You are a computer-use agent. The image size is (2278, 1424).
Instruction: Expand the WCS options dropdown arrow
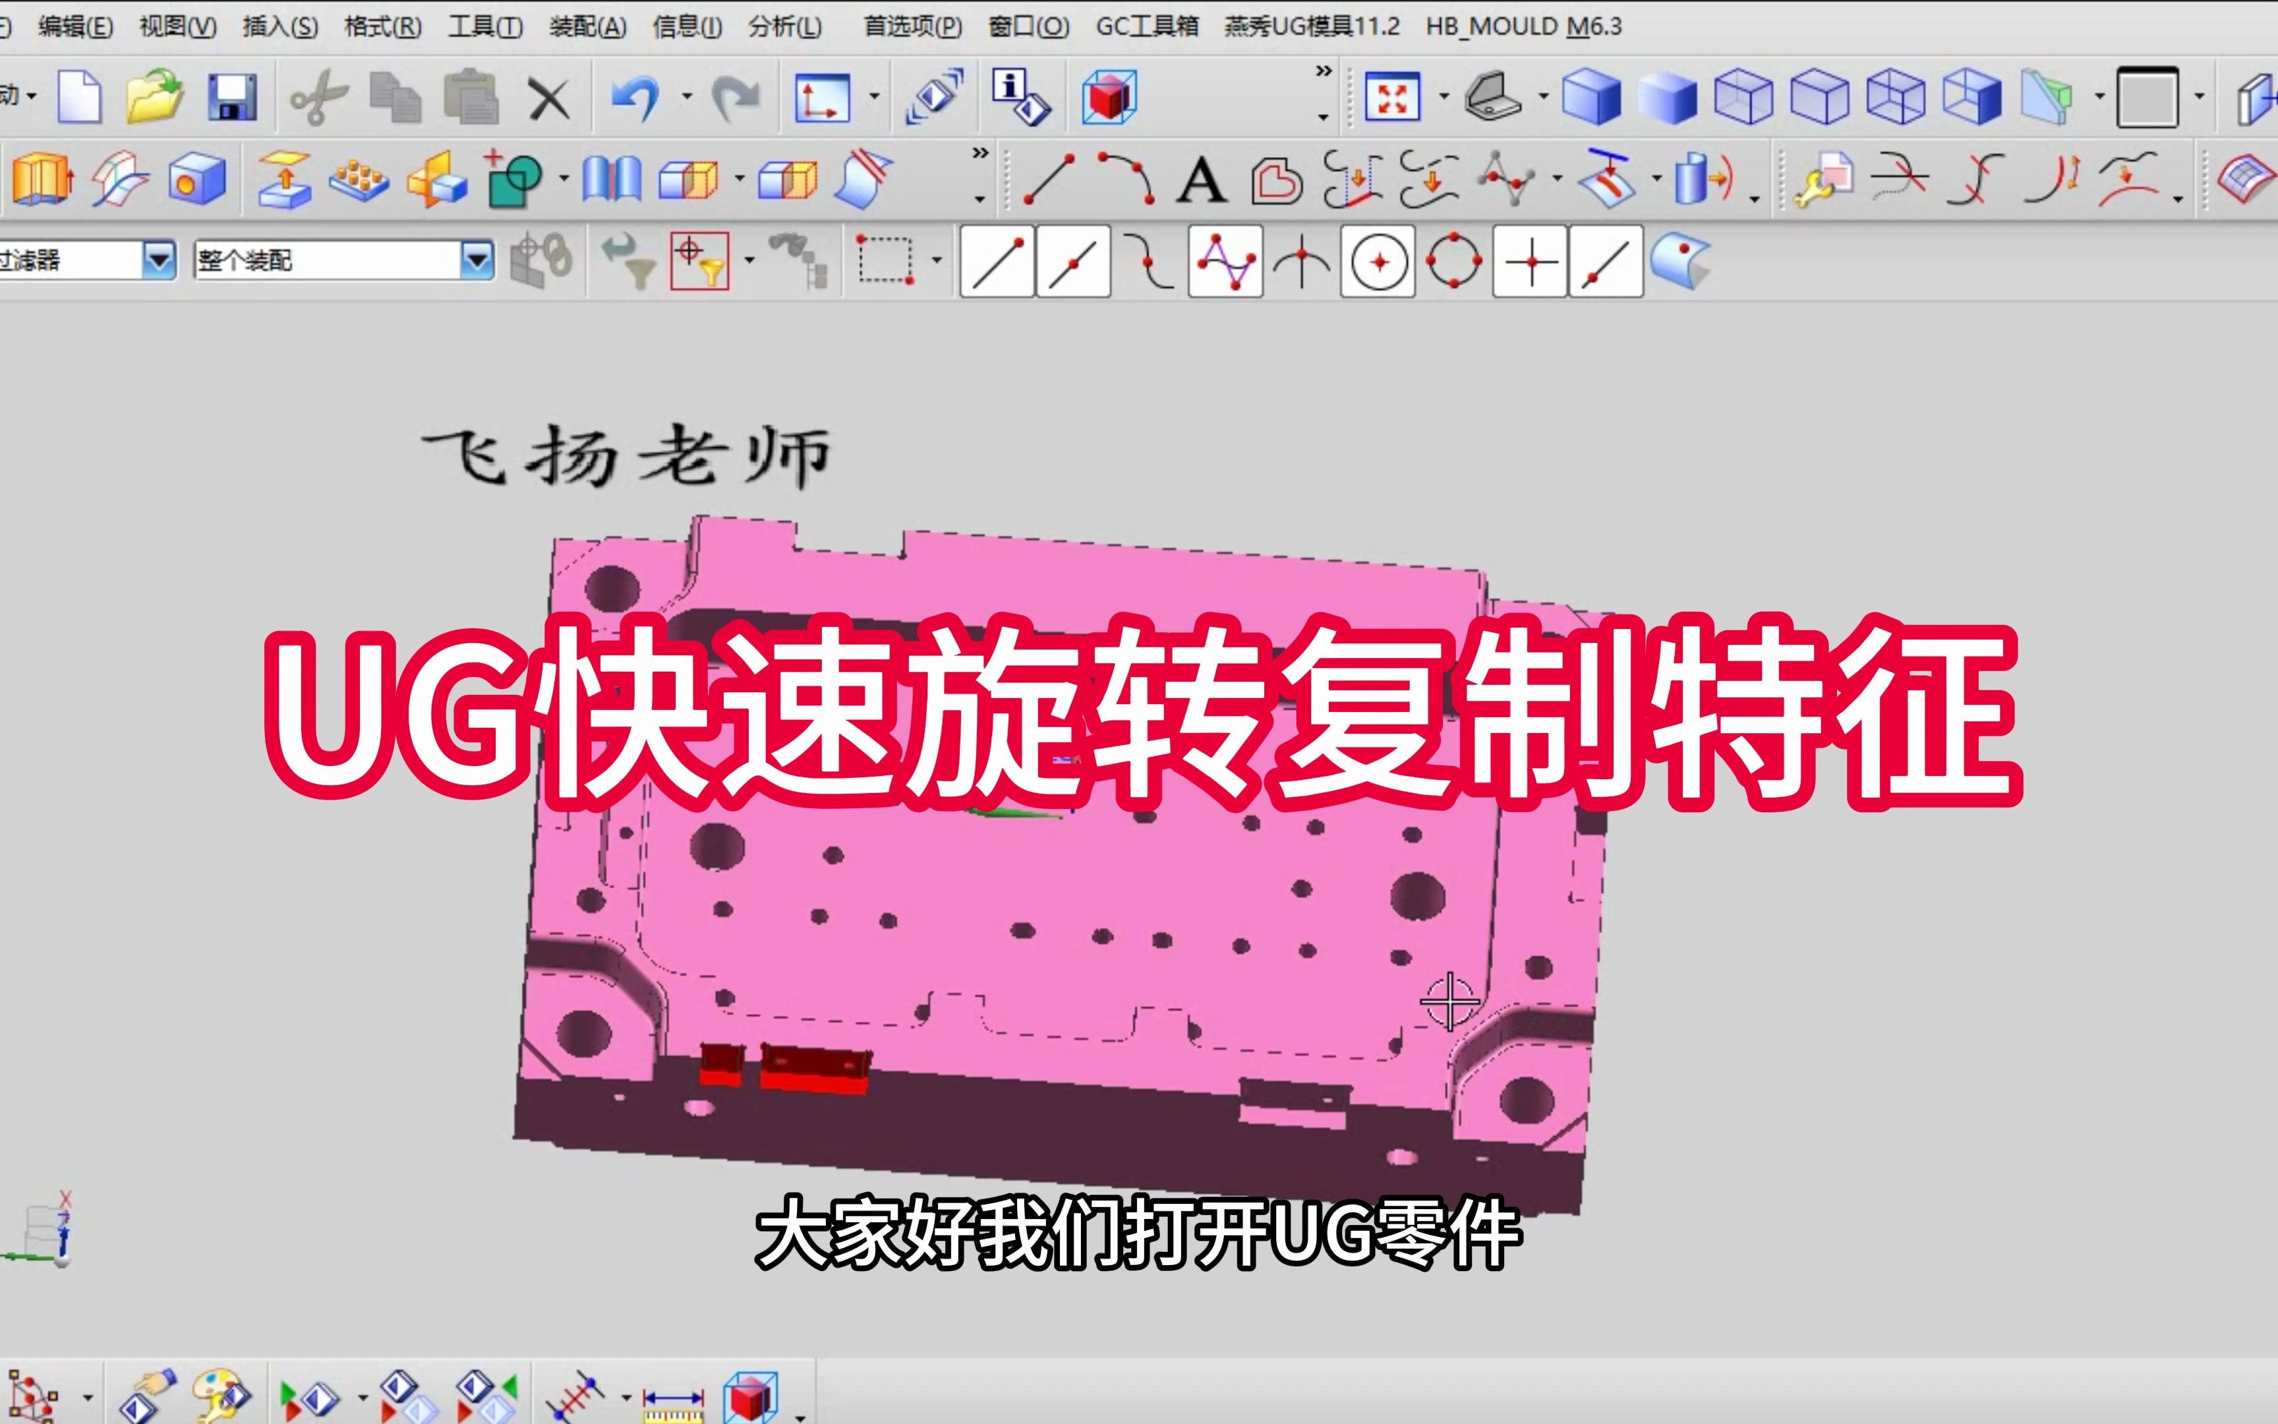coord(875,97)
